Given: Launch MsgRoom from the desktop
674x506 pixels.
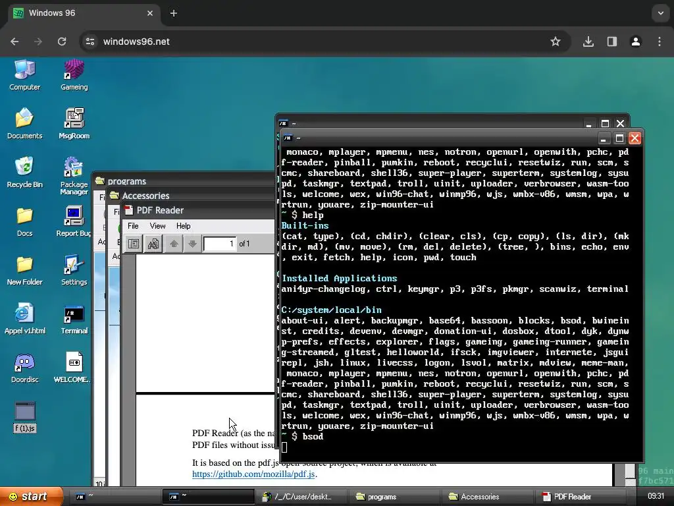Looking at the screenshot, I should 74,124.
